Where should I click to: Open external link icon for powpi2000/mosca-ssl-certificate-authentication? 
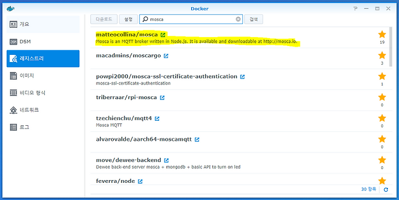coord(243,76)
